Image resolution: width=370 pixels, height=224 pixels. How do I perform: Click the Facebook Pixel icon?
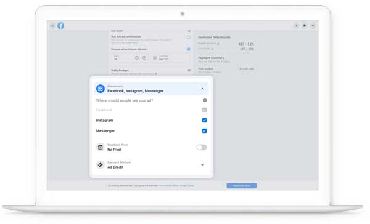tap(101, 148)
